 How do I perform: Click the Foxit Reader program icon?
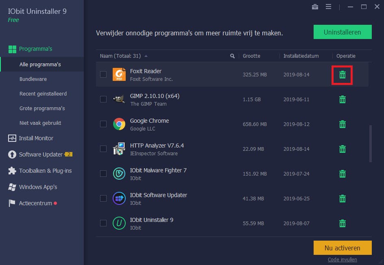click(119, 74)
